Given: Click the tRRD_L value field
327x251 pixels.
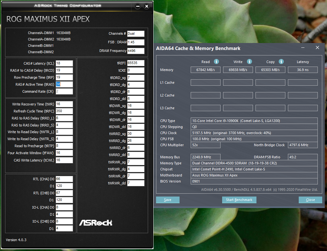Looking at the screenshot, I should pos(64,118).
